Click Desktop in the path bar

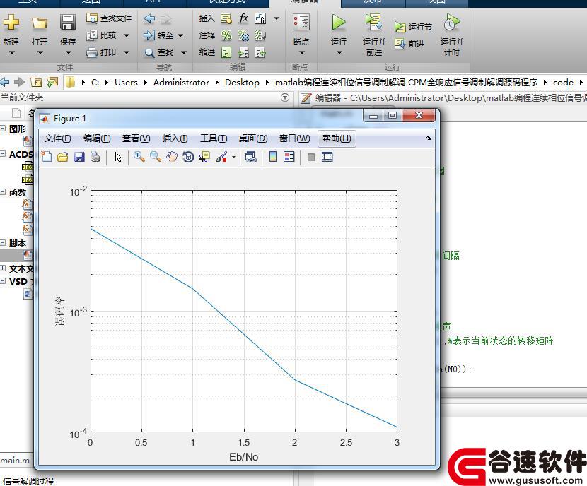[x=242, y=82]
